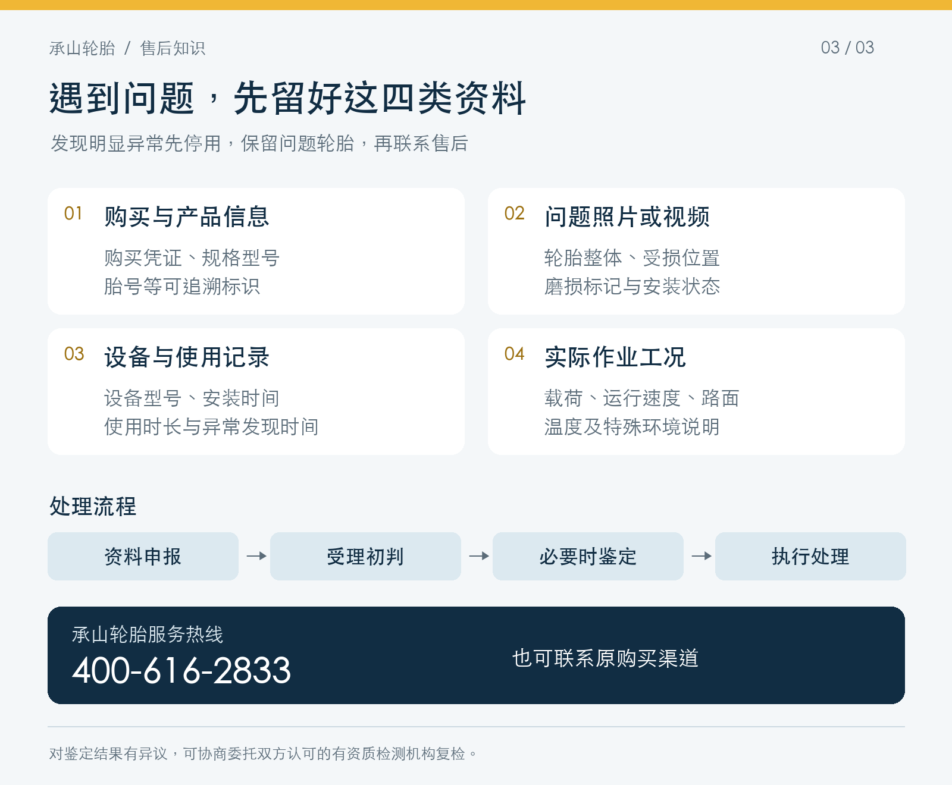Click the arrow after 受理初判

point(479,556)
